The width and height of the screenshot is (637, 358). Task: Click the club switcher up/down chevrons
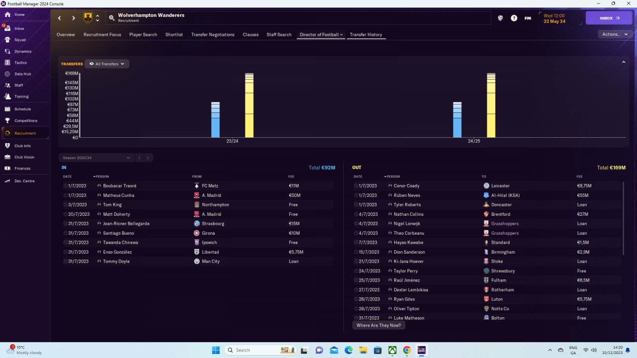point(98,18)
